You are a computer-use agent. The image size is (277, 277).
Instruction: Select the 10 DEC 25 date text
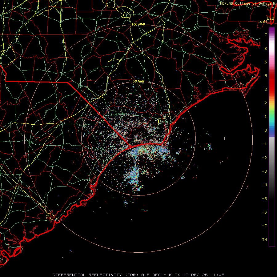(x=195, y=275)
